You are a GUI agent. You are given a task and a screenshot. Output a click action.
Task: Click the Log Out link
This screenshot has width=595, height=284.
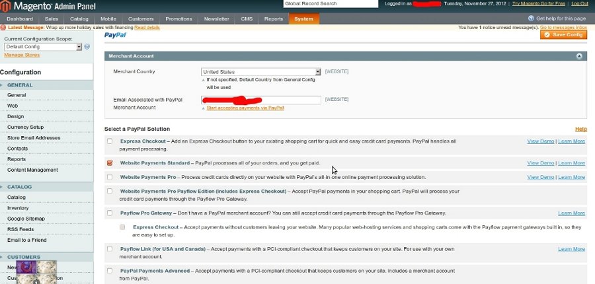(x=580, y=3)
